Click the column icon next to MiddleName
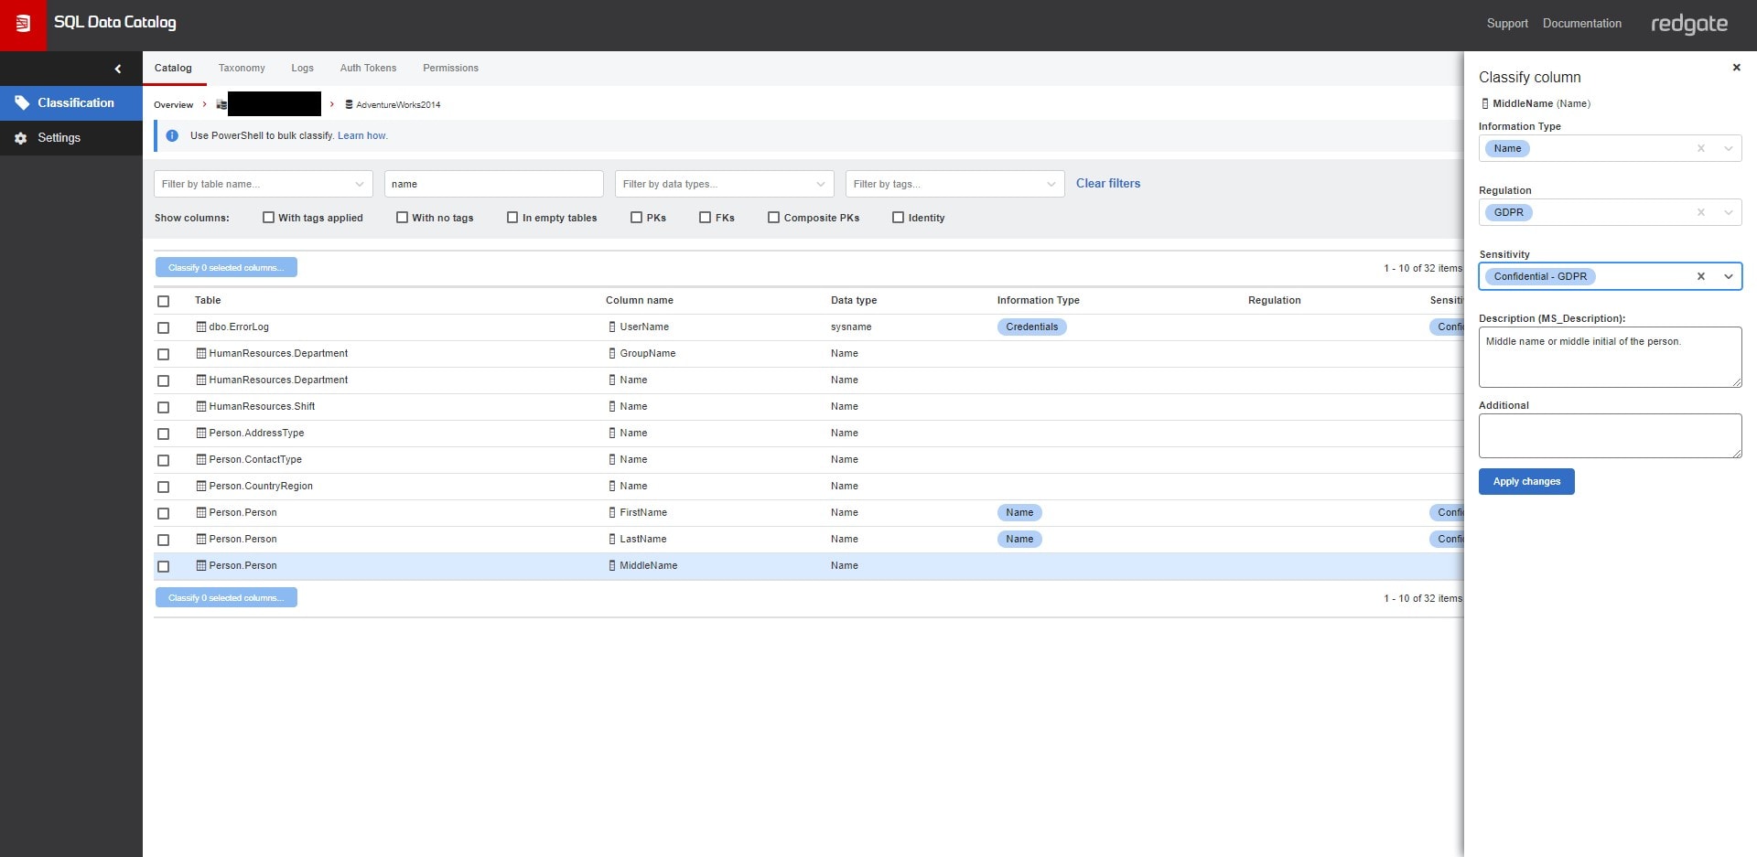 (612, 565)
